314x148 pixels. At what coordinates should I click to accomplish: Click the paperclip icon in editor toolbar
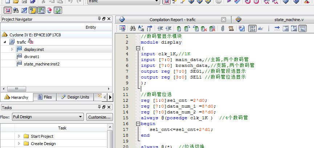(223, 28)
